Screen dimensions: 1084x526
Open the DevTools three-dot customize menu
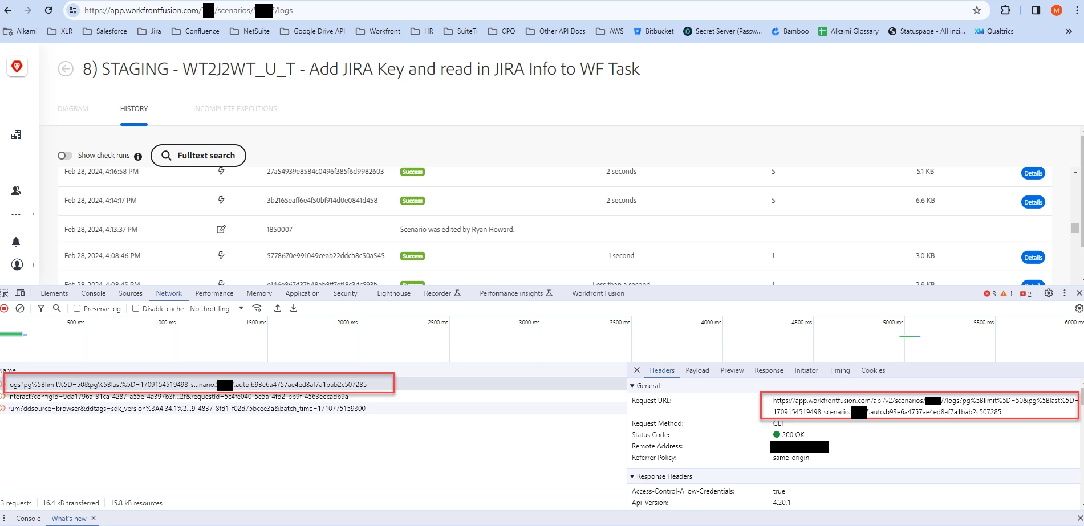point(1064,293)
